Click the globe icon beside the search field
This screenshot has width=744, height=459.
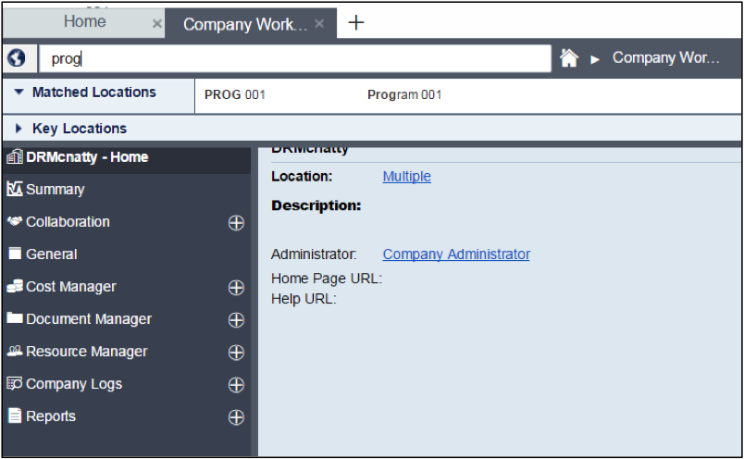[16, 58]
